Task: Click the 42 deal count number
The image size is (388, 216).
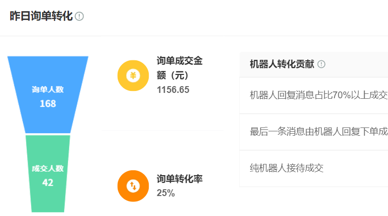Action: click(x=48, y=182)
